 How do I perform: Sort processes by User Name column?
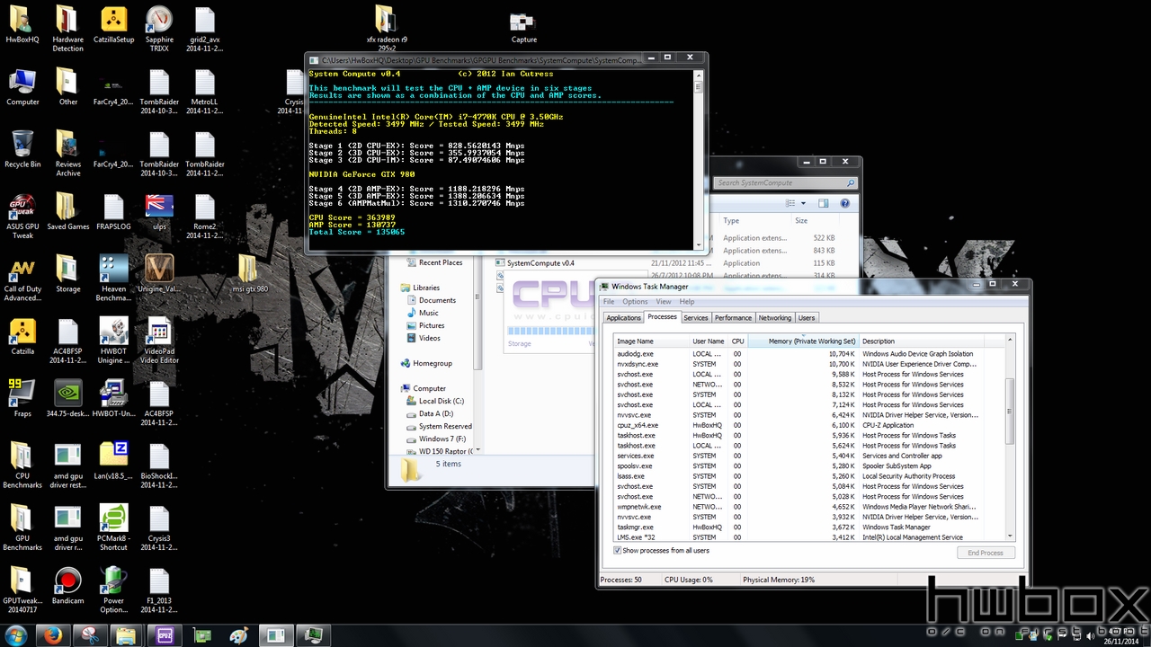tap(709, 341)
